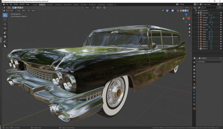Click the Blender logo menu icon
Image resolution: width=223 pixels, height=129 pixels.
pos(4,5)
